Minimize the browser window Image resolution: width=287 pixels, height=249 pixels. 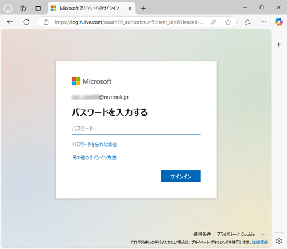245,7
